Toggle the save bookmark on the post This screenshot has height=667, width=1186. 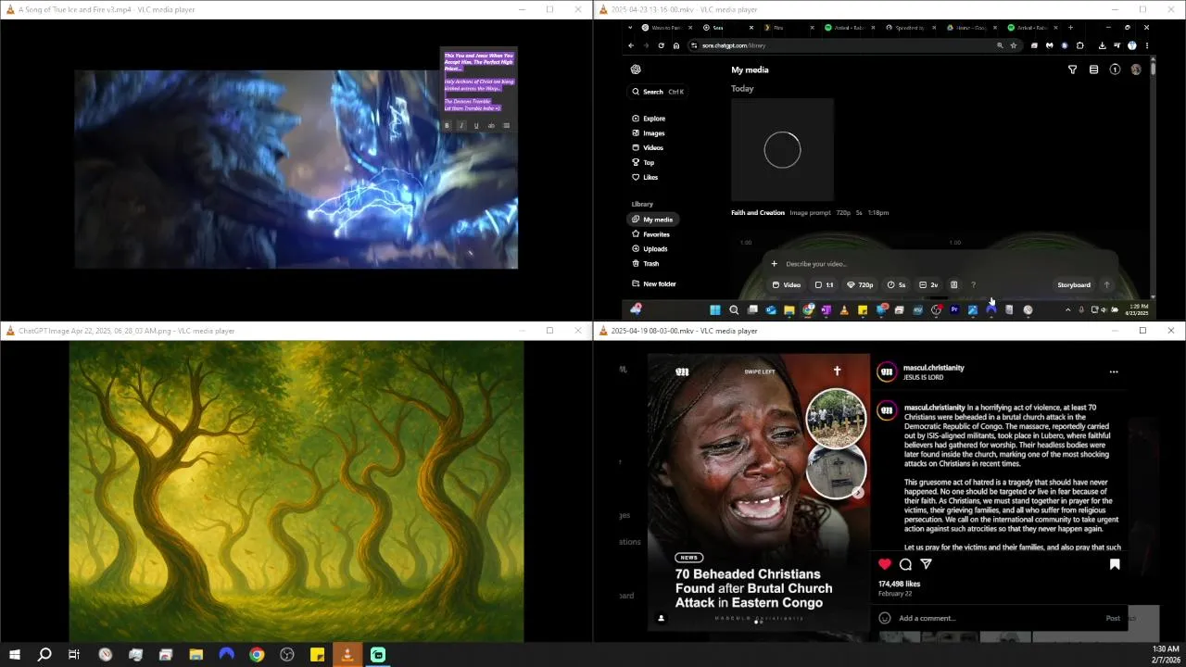pyautogui.click(x=1115, y=564)
